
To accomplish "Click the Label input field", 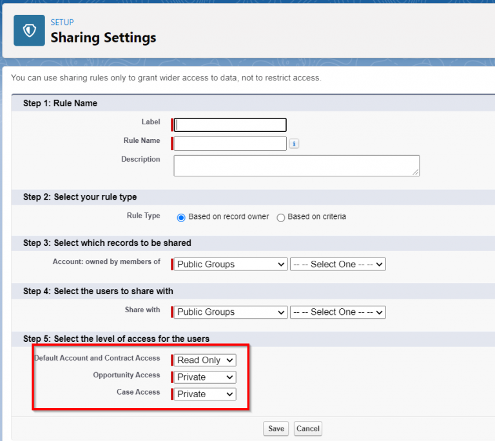I will tap(230, 125).
